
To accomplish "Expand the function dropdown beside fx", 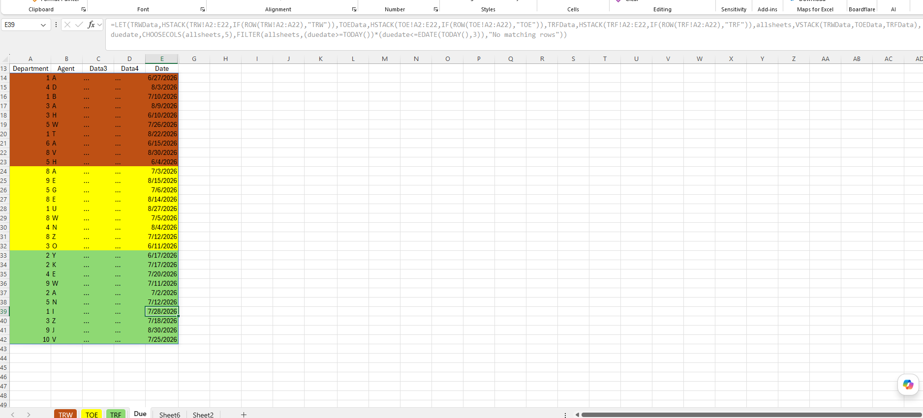I will pyautogui.click(x=100, y=25).
